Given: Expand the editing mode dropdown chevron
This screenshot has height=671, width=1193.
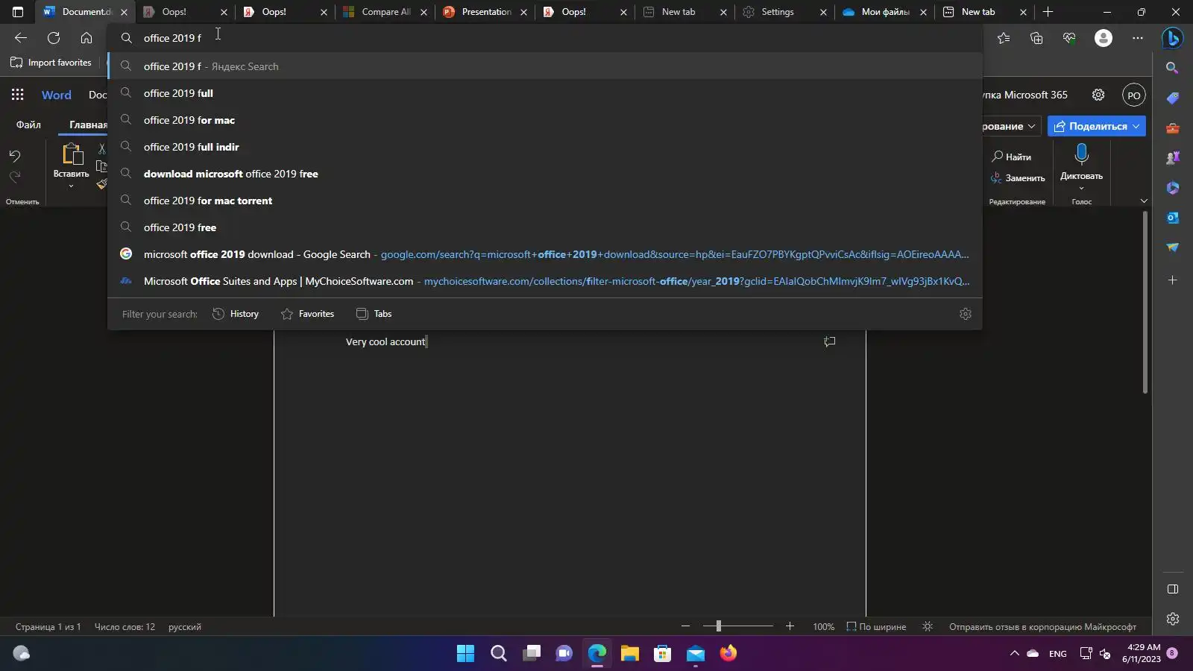Looking at the screenshot, I should (x=1031, y=126).
